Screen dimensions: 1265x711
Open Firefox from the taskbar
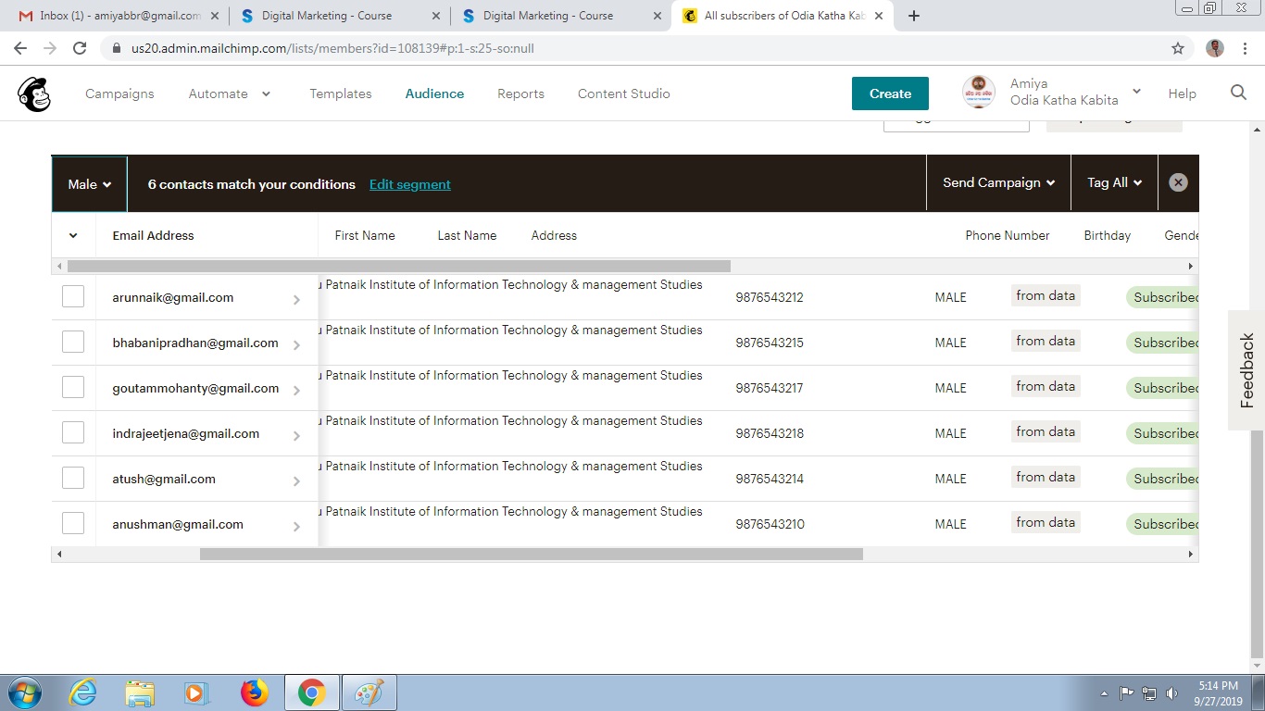(x=253, y=692)
